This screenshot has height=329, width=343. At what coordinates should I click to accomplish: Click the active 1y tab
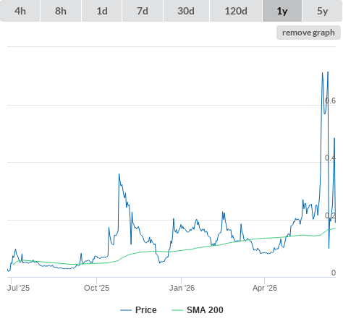(x=282, y=11)
